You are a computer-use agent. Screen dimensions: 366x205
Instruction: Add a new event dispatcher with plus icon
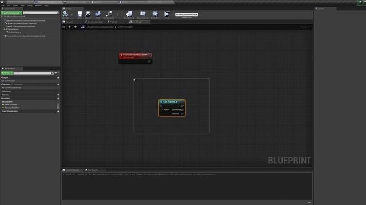(58, 112)
